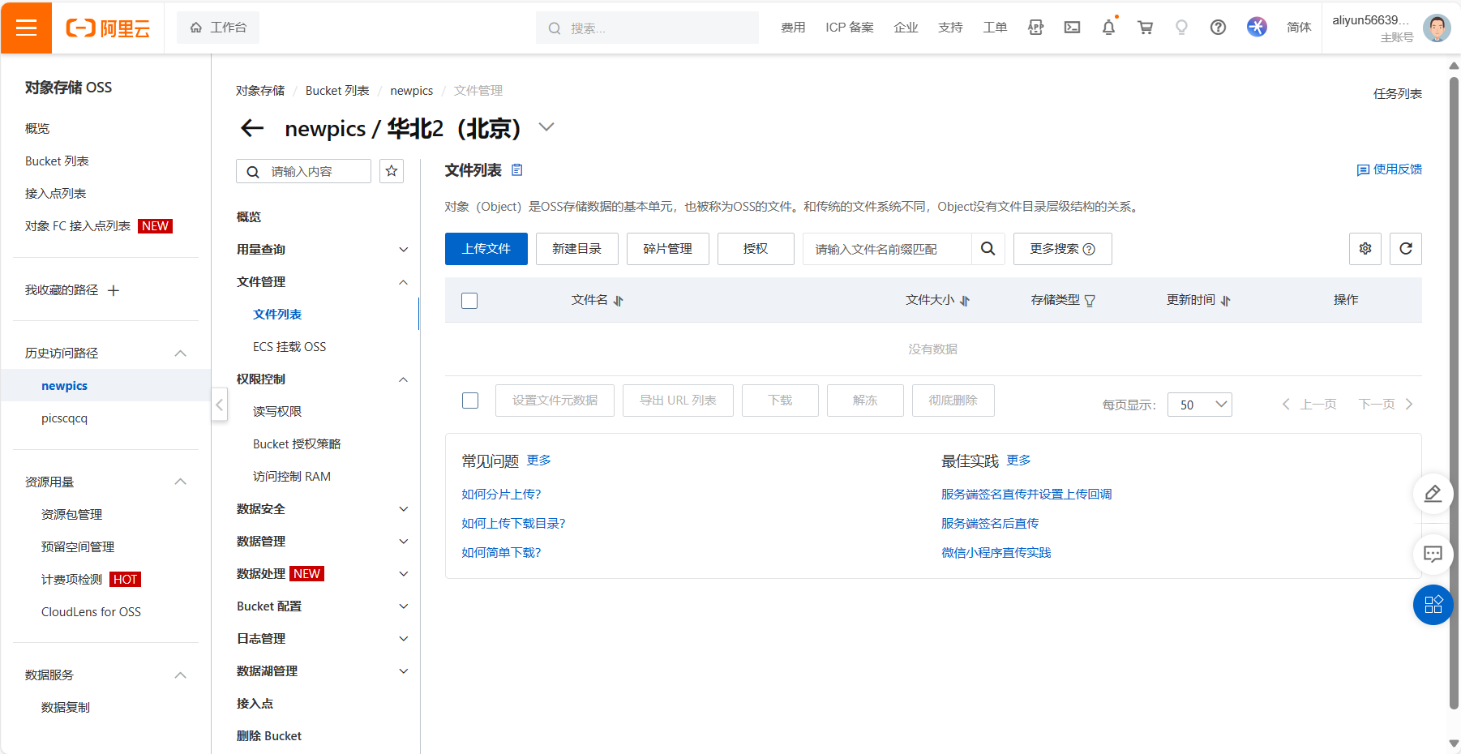Click the document icon beside 文件列表
Image resolution: width=1461 pixels, height=754 pixels.
pyautogui.click(x=517, y=170)
